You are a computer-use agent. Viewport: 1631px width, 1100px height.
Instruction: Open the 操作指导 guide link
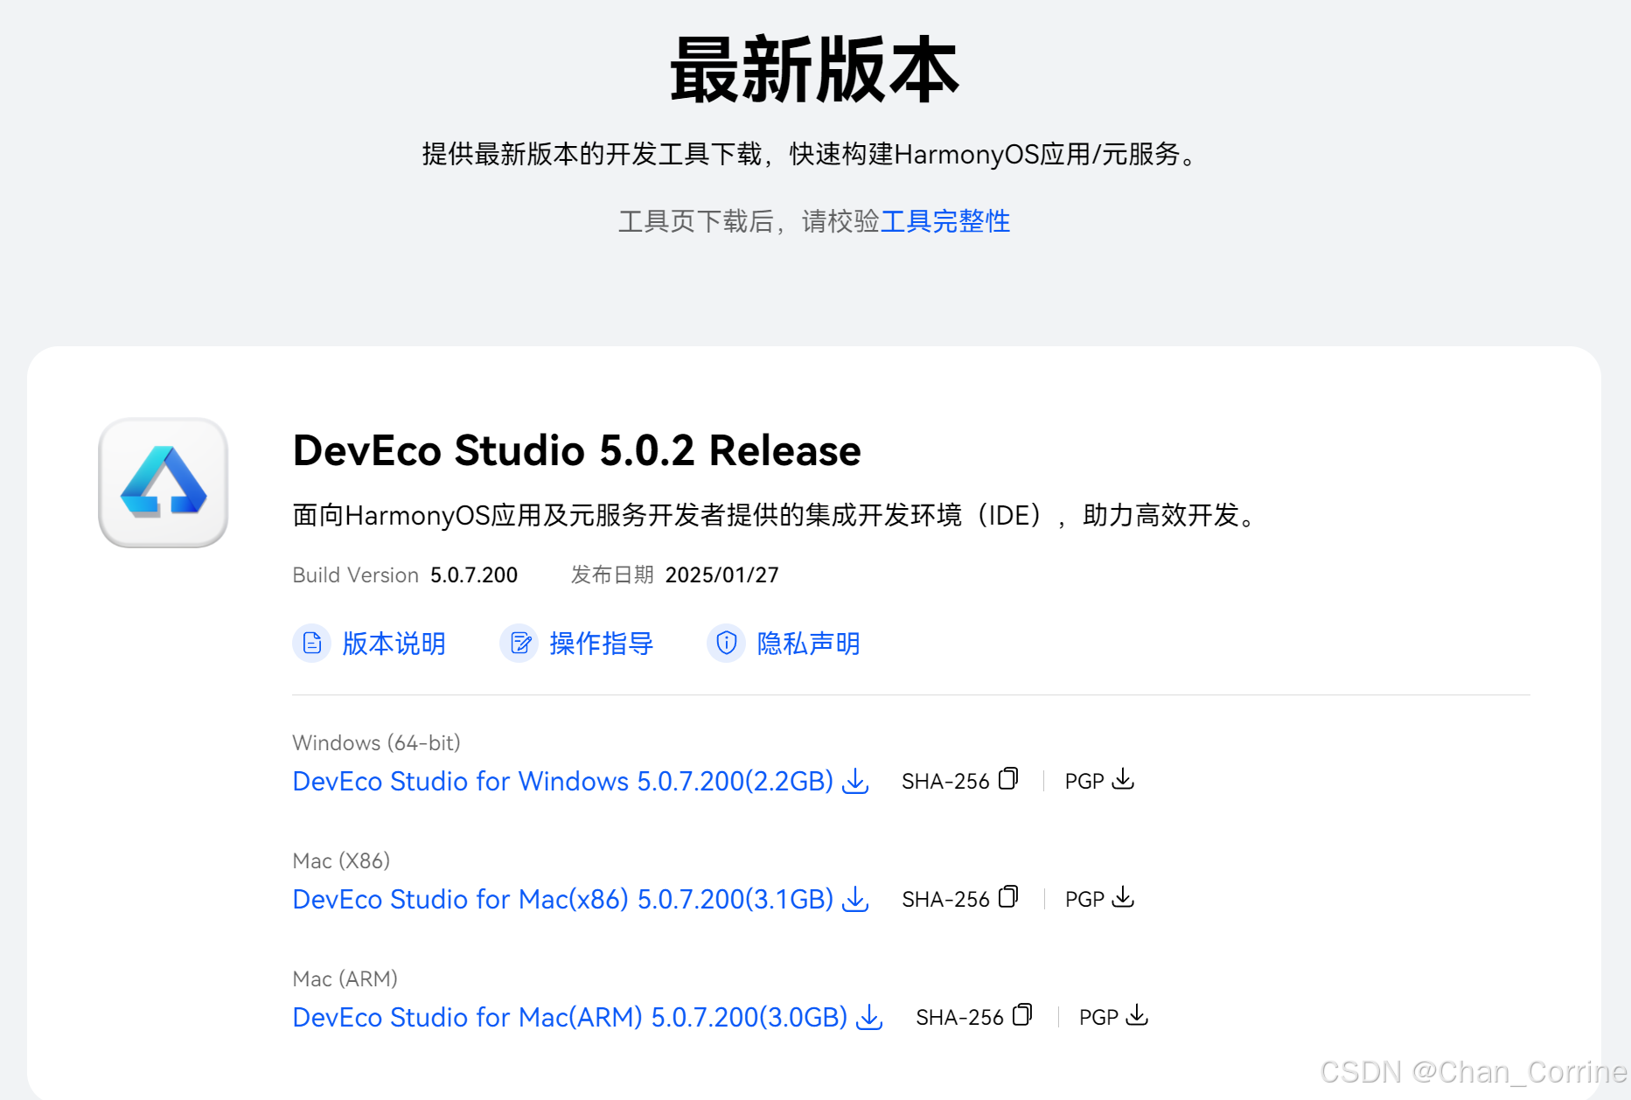point(602,644)
